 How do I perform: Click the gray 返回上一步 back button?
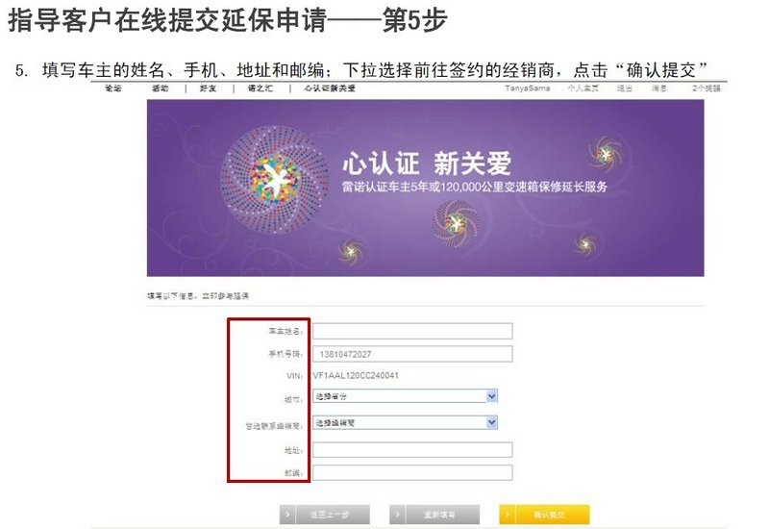(x=325, y=515)
